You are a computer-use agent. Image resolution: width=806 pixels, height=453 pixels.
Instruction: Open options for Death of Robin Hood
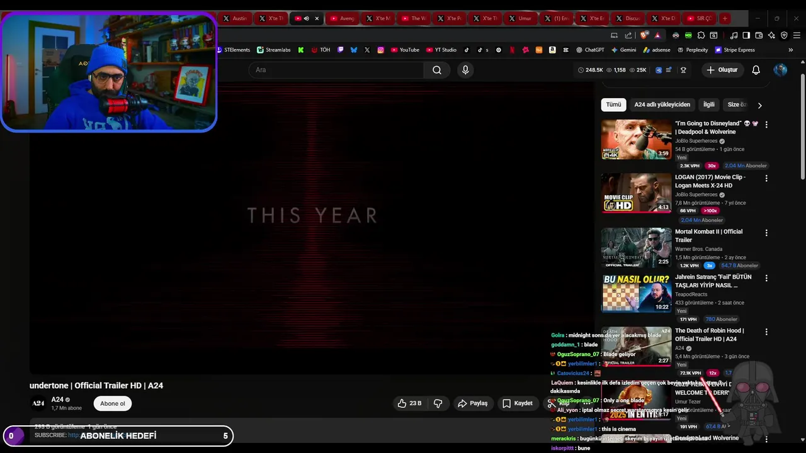coord(766,332)
